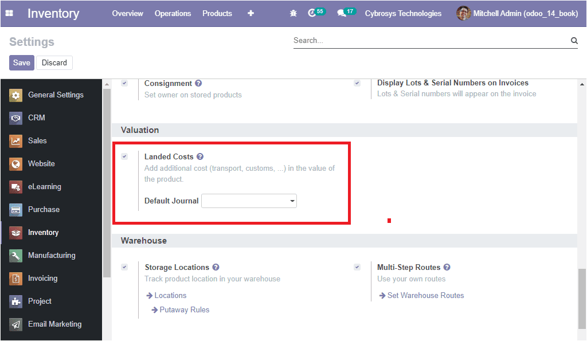587x341 pixels.
Task: Click the Warehouse section header
Action: point(344,241)
